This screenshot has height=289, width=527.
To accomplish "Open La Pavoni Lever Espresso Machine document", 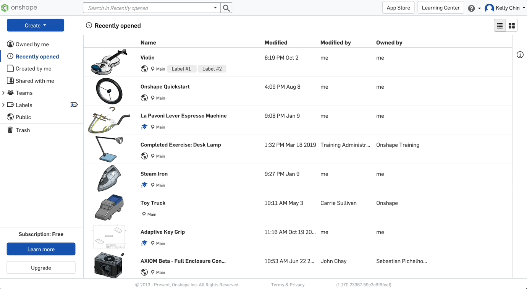I will point(183,116).
